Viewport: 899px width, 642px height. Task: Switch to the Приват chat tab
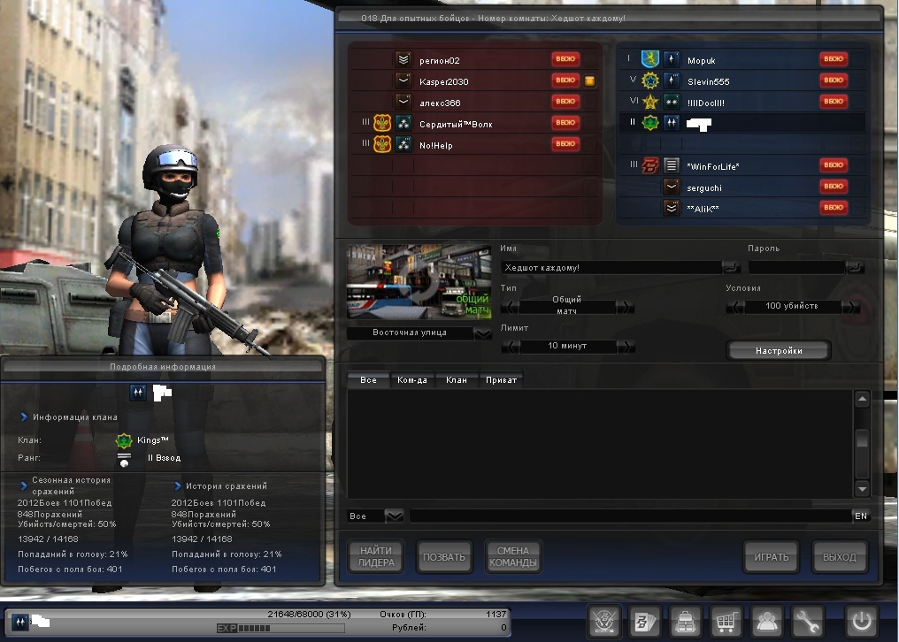tap(501, 380)
